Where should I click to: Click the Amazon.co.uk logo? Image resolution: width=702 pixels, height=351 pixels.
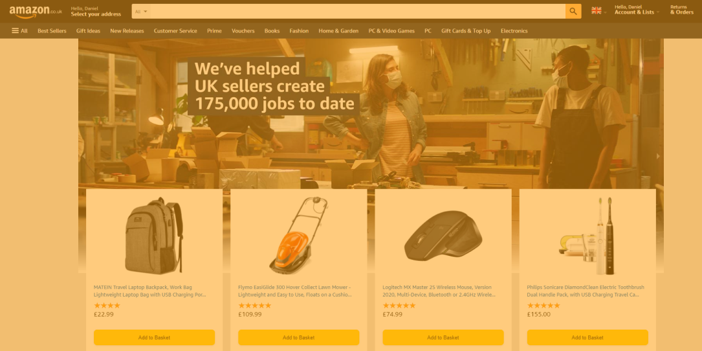36,12
